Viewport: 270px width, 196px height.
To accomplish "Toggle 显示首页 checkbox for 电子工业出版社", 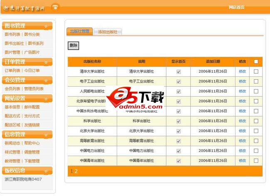I will coord(179,81).
